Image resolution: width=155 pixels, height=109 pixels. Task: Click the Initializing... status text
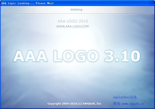point(77,10)
